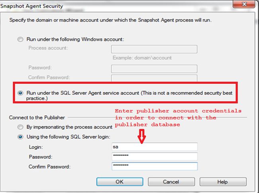Choose the SQL Server Agent service account option

(x=20, y=93)
